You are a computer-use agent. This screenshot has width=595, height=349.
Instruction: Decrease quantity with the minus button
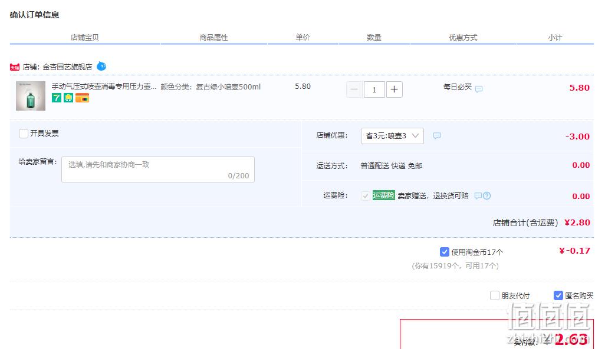pos(354,89)
